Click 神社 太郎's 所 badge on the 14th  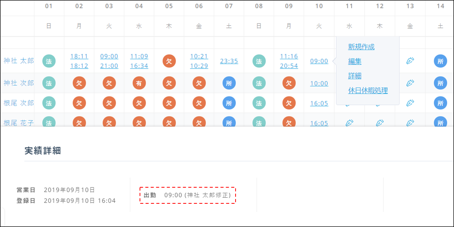pyautogui.click(x=440, y=61)
